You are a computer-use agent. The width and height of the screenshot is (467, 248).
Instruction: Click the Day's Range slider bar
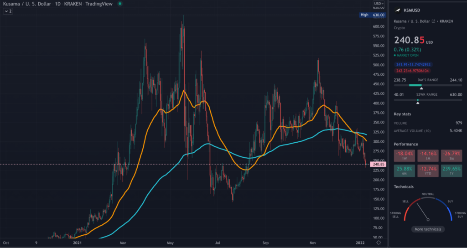428,85
